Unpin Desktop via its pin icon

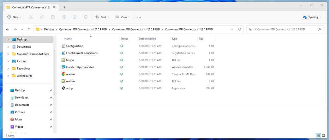[x=51, y=90]
